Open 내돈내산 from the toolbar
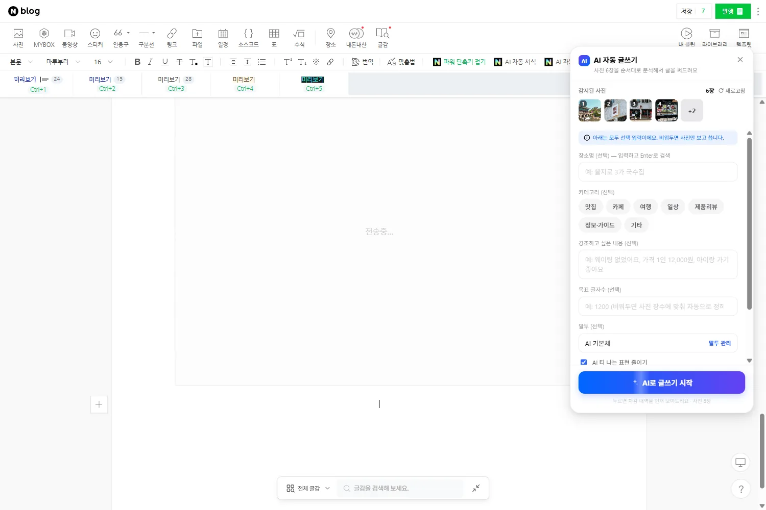 [x=356, y=38]
